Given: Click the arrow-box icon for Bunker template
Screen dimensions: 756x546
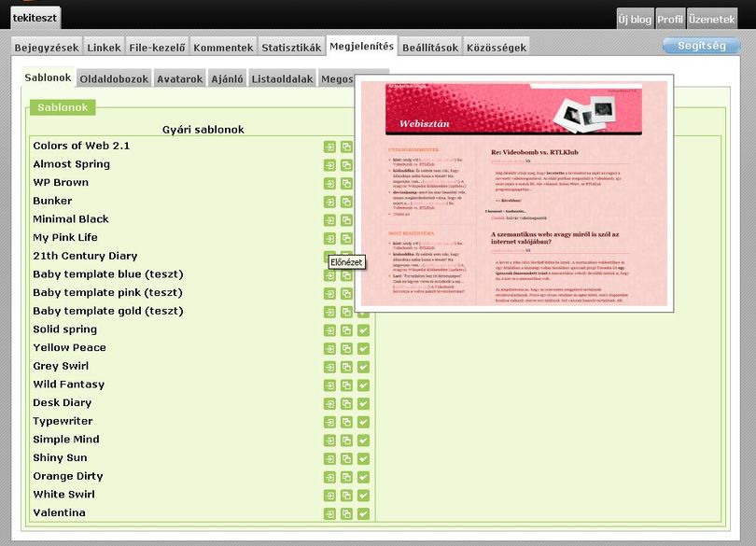Looking at the screenshot, I should [x=329, y=203].
